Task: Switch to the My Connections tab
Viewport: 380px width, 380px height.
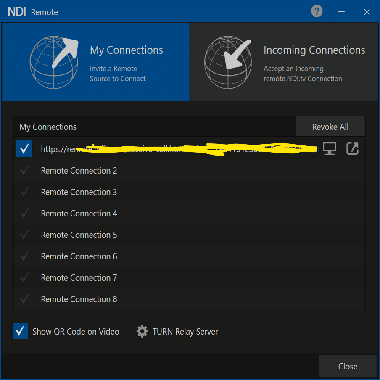Action: click(96, 62)
